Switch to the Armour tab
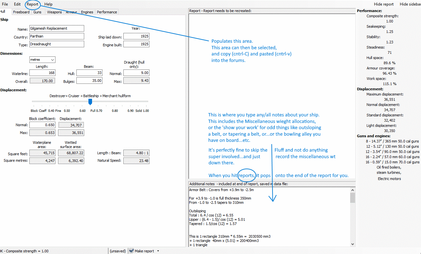Viewport: 421px width, 254px height. pos(71,12)
